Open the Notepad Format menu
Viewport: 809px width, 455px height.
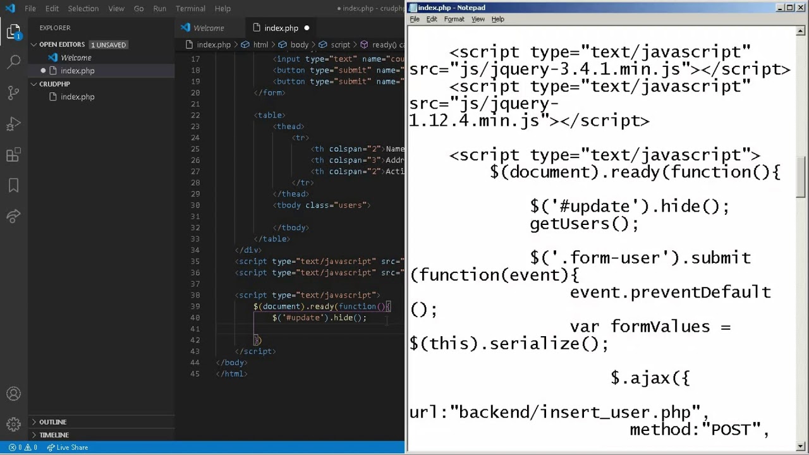[454, 19]
